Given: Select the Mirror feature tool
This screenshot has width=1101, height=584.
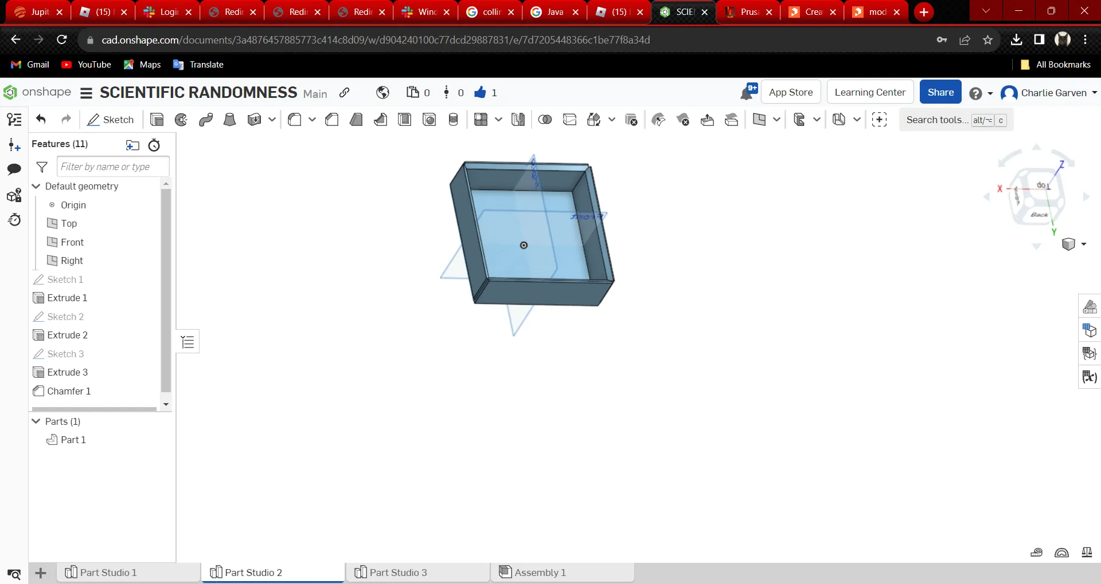Looking at the screenshot, I should pos(518,120).
